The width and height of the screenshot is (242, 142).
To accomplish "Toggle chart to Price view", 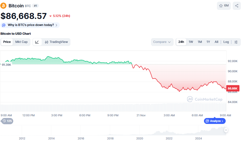I will [7, 42].
